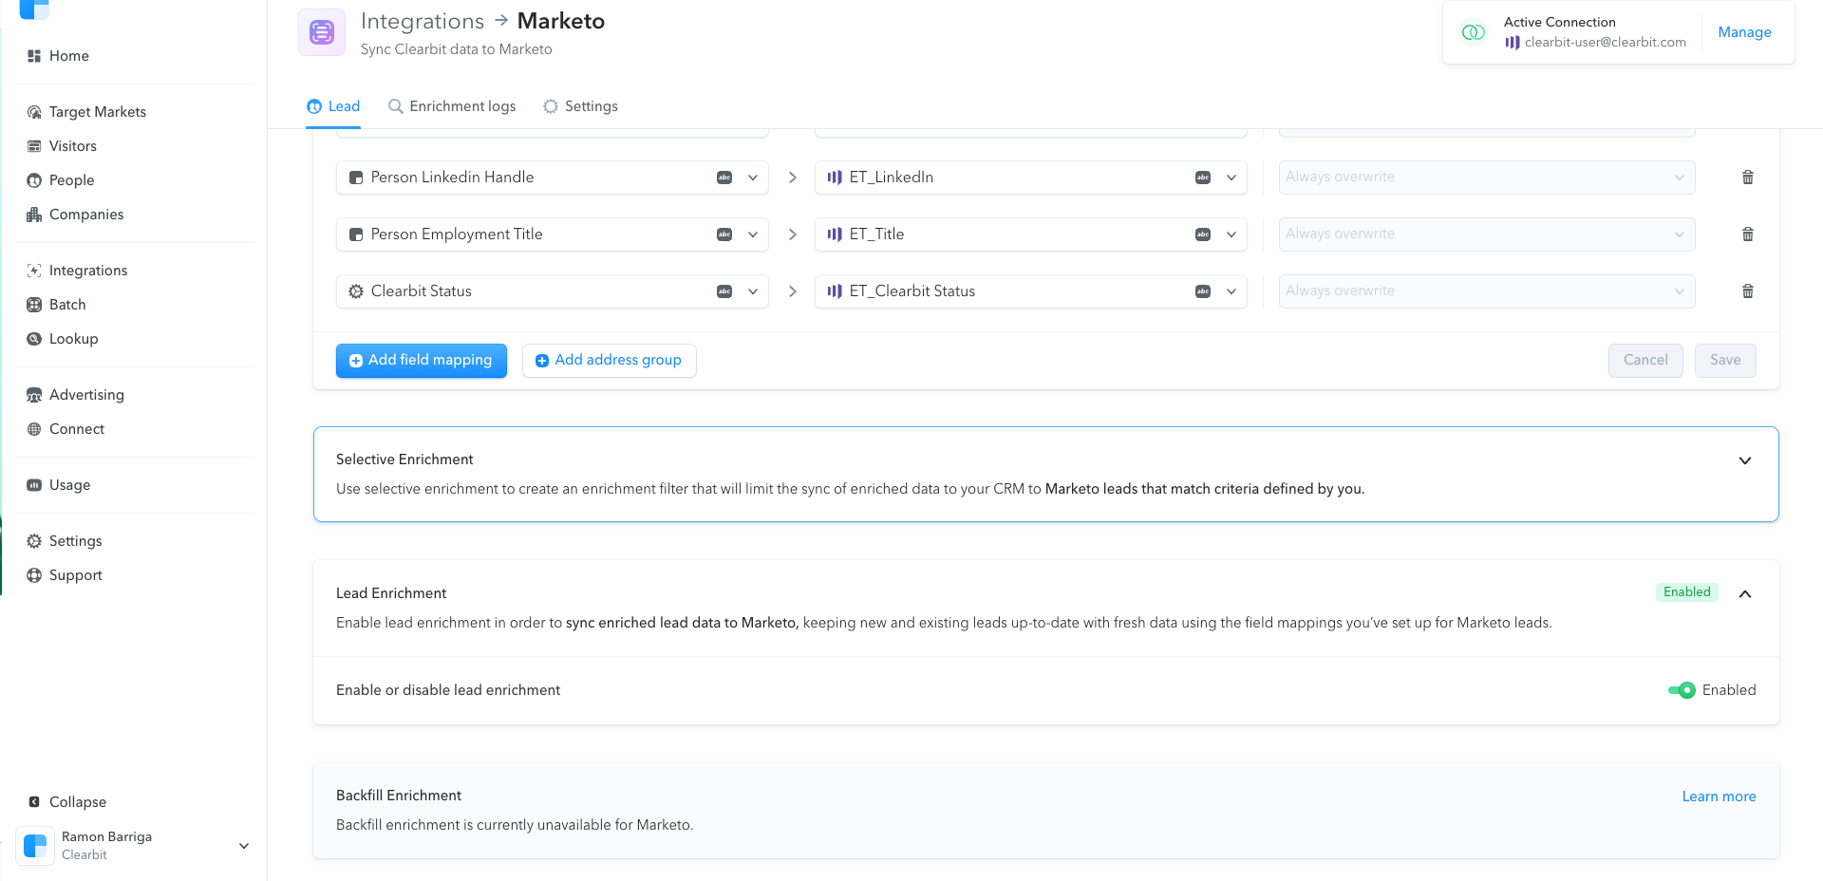
Task: Open Batch from the sidebar
Action: 67,305
